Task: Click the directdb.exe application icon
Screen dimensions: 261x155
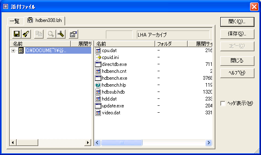Action: [98, 64]
